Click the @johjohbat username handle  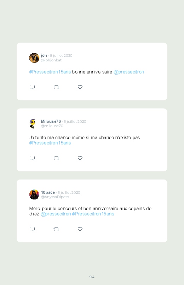[51, 60]
